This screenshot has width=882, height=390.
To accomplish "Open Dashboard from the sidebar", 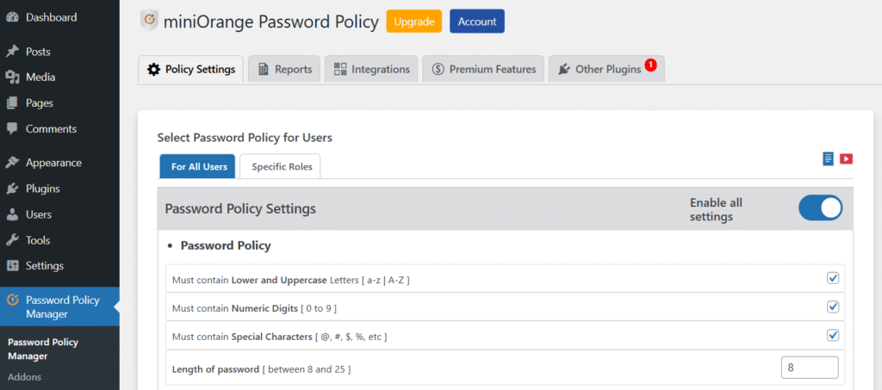I will click(x=51, y=17).
